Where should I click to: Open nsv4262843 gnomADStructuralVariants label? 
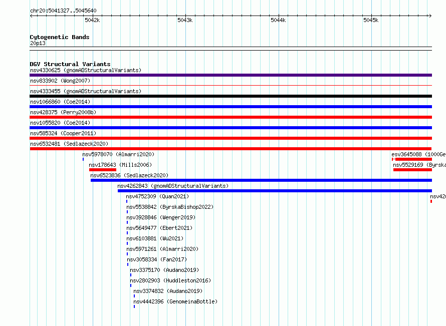tap(173, 186)
